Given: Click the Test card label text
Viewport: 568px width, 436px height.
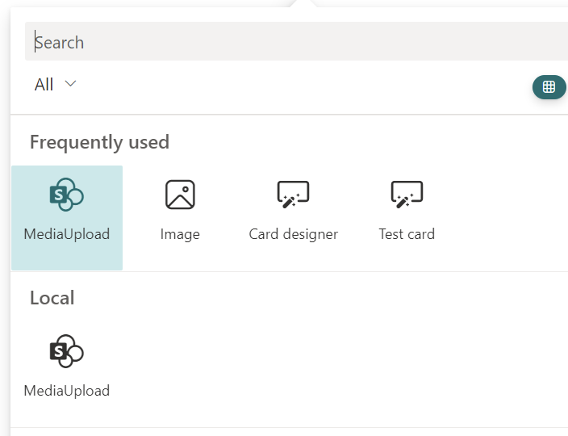Looking at the screenshot, I should (407, 234).
